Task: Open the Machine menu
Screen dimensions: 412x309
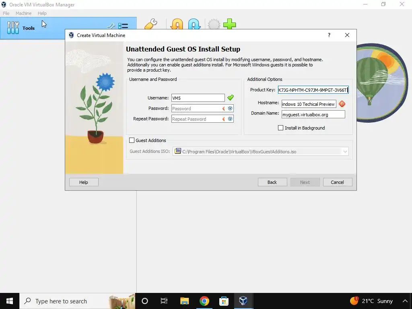Action: coord(23,13)
